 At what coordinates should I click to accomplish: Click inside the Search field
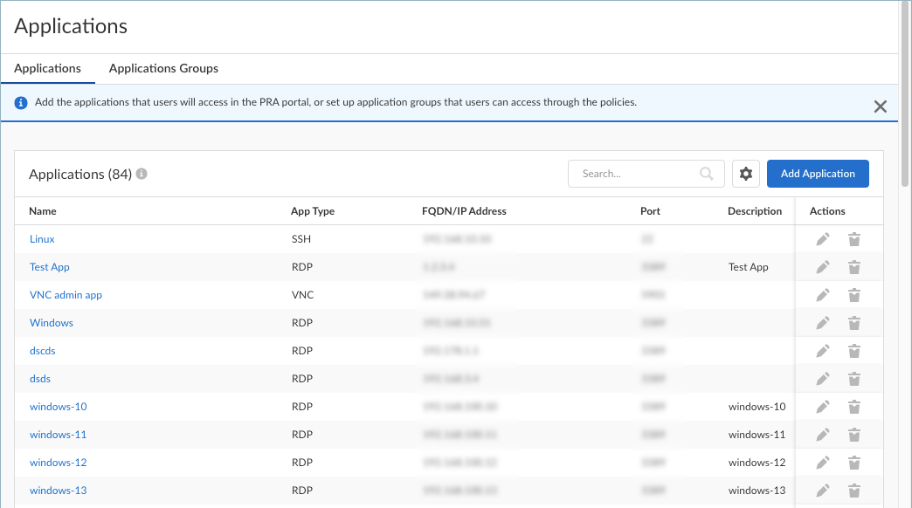click(638, 174)
